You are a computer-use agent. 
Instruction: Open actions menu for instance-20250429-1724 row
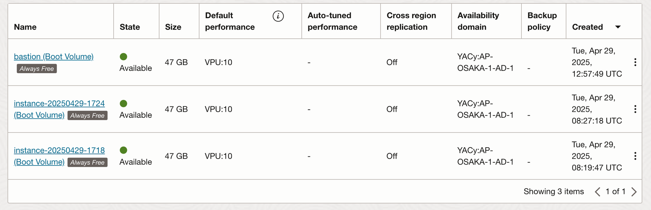[635, 109]
